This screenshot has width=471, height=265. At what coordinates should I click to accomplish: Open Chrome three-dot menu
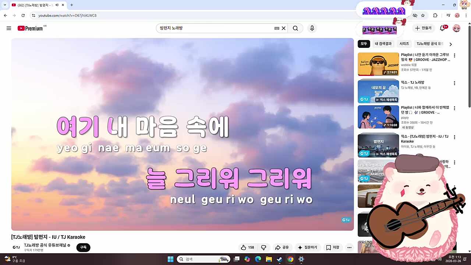click(x=467, y=15)
